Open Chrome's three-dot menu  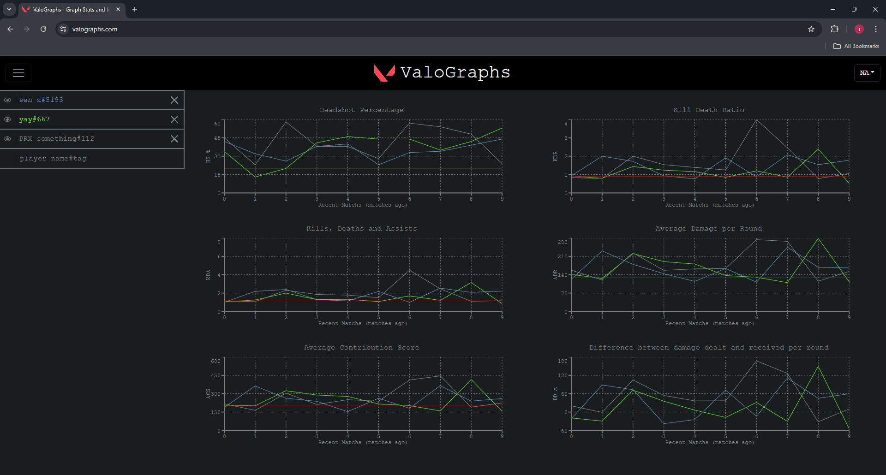876,29
